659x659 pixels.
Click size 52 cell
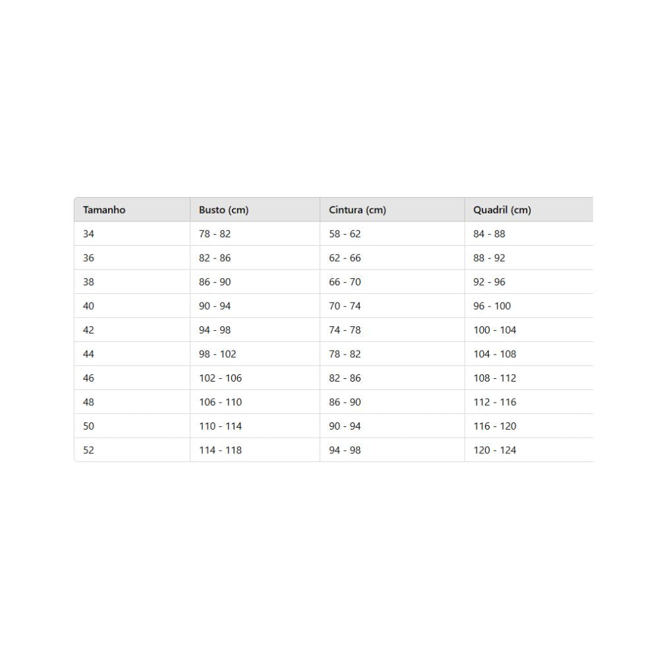point(89,450)
